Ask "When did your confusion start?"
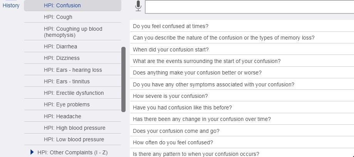This screenshot has width=354, height=157. (171, 50)
